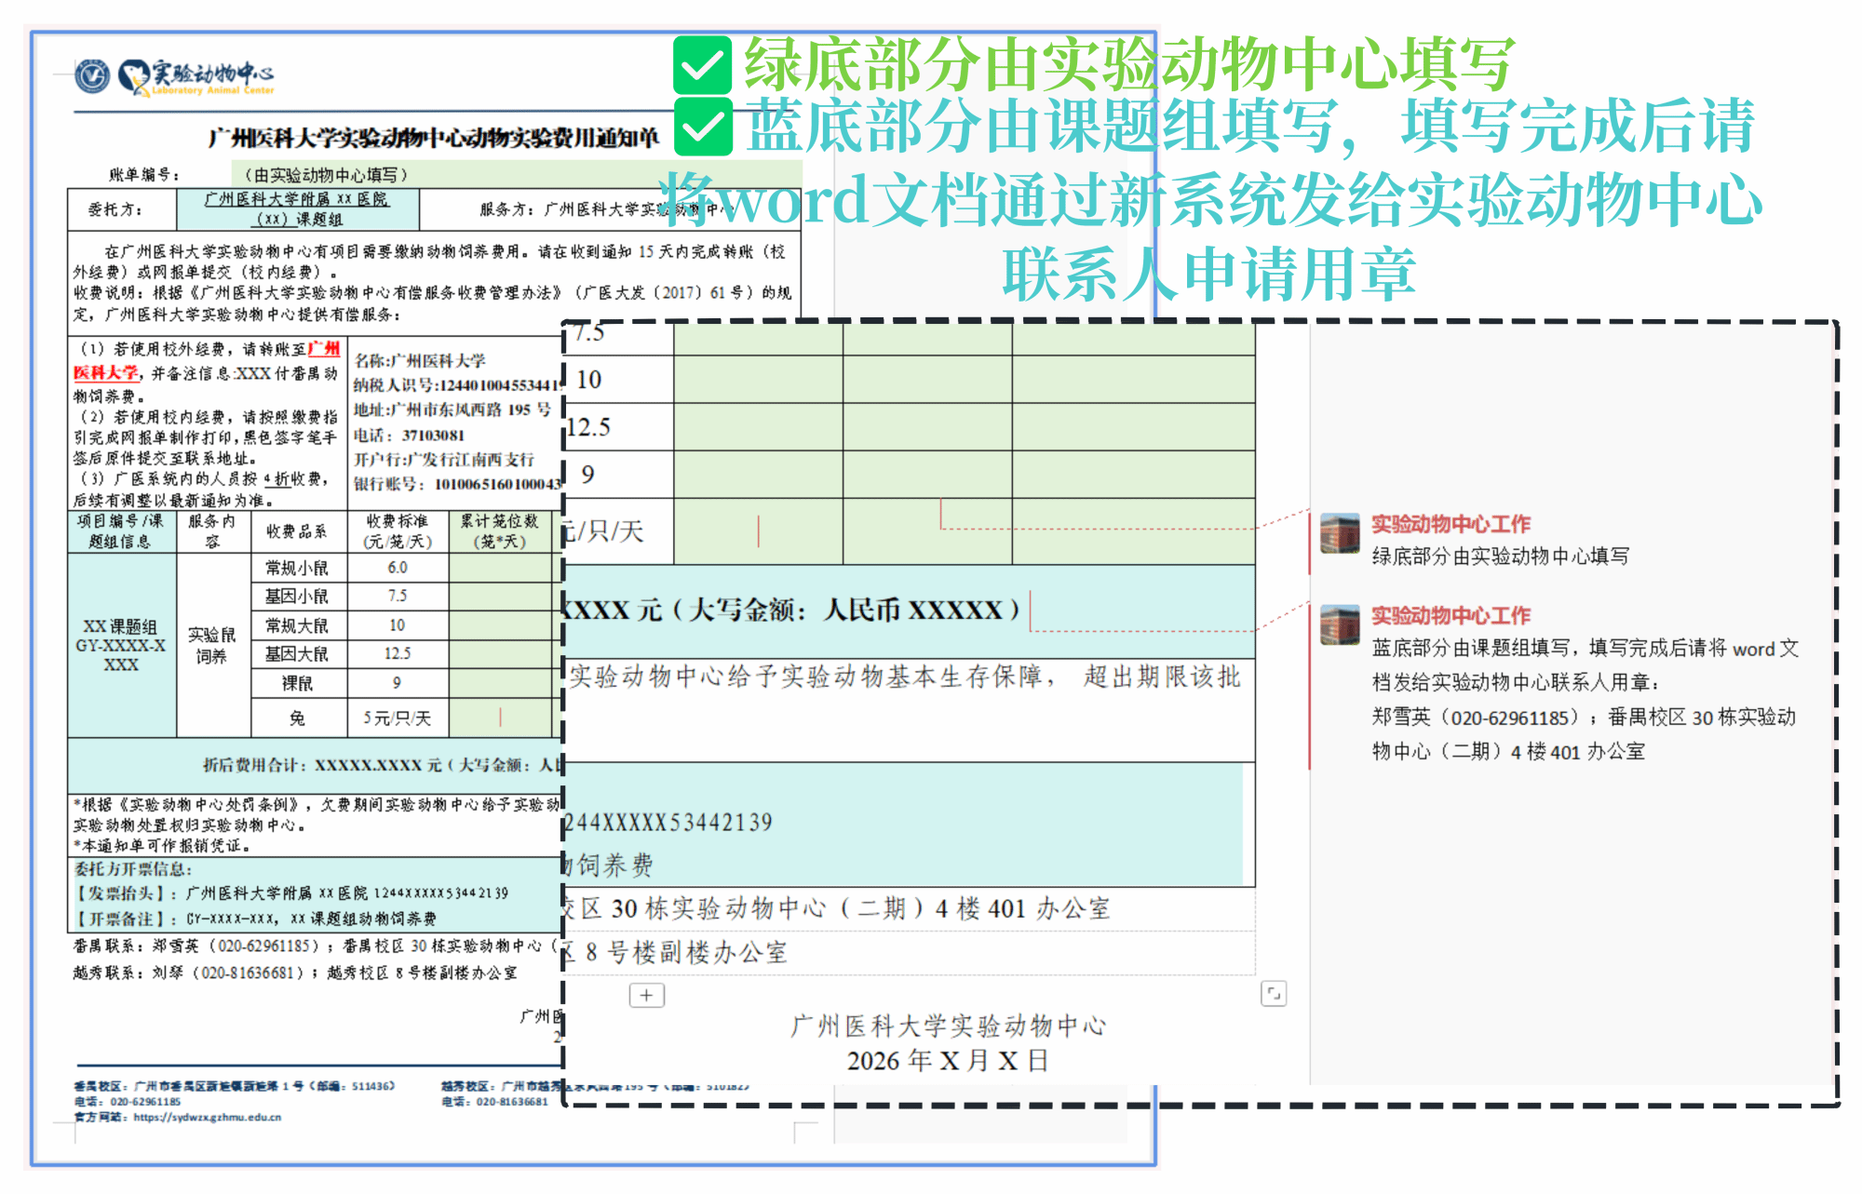The image size is (1862, 1194).
Task: Click the 委托方 field with XX医院 课题组
Action: click(x=298, y=209)
